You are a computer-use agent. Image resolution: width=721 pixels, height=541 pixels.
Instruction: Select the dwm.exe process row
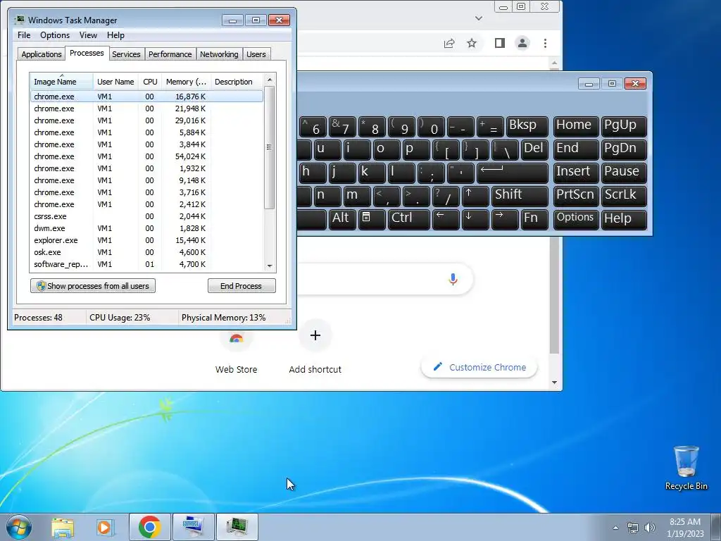[x=146, y=228]
